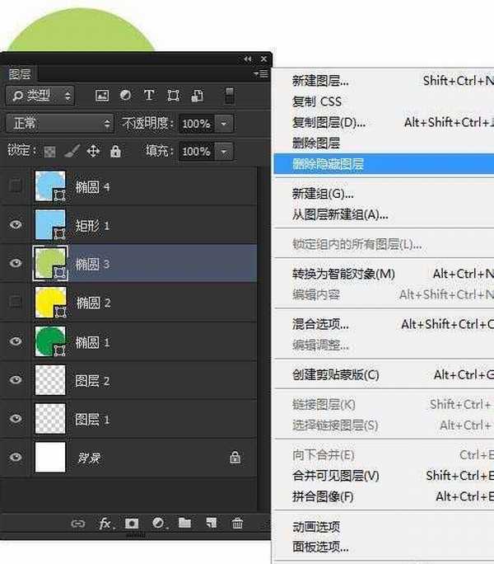Show the hidden 椭圆 2 layer
This screenshot has width=494, height=564.
coord(16,302)
